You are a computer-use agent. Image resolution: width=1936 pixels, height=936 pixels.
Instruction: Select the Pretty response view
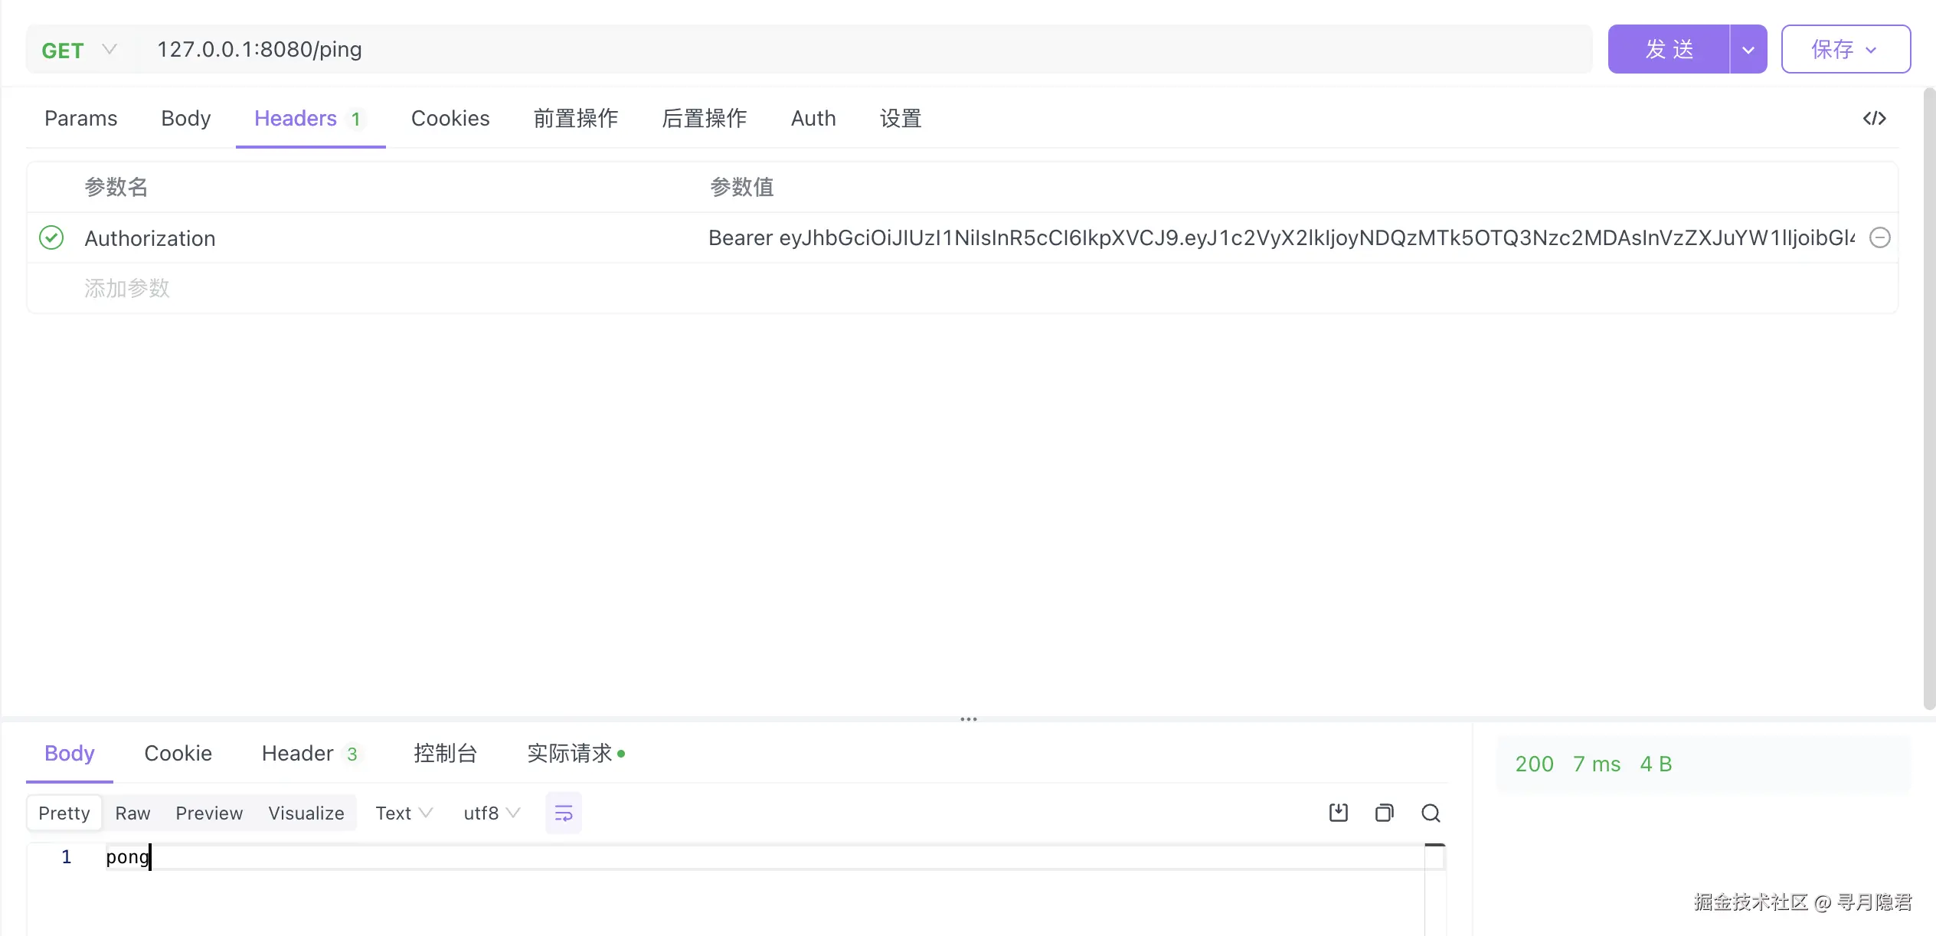pos(64,813)
